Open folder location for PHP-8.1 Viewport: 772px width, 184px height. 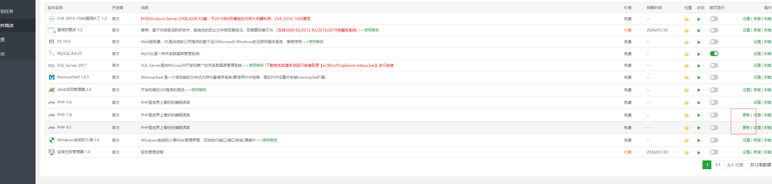686,128
